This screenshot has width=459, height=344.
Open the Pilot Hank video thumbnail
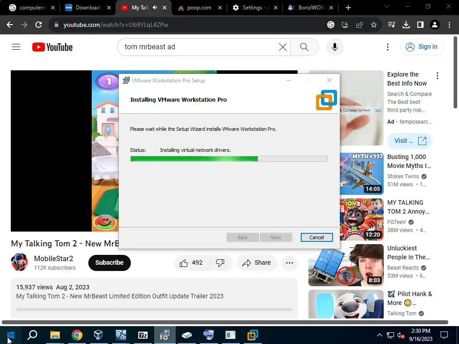point(346,304)
